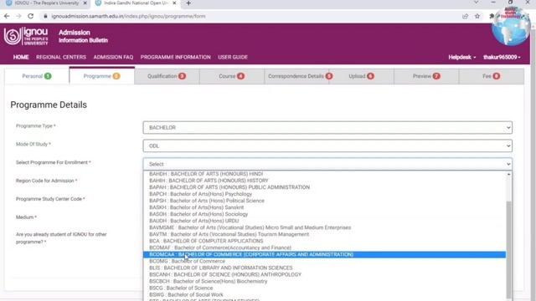Switch to Course step tab
Viewport: 536px width, 301px height.
coord(232,76)
